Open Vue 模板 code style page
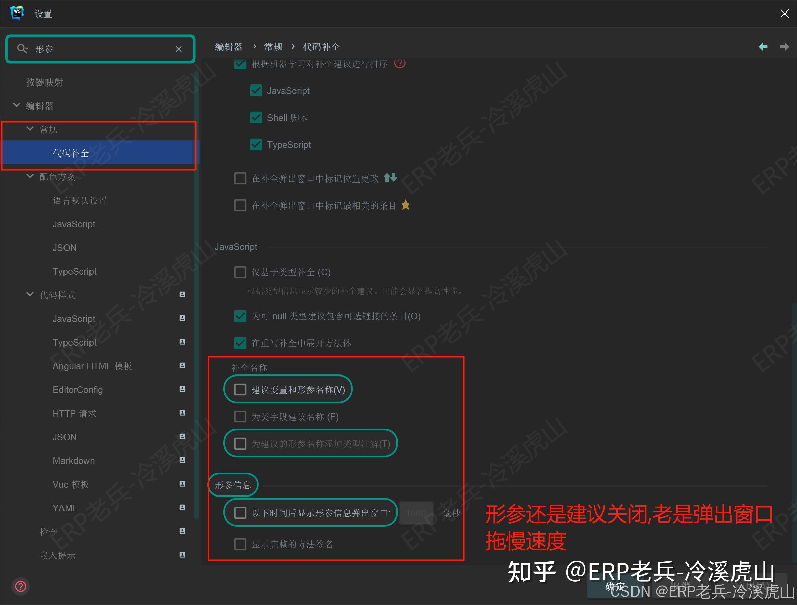 71,484
